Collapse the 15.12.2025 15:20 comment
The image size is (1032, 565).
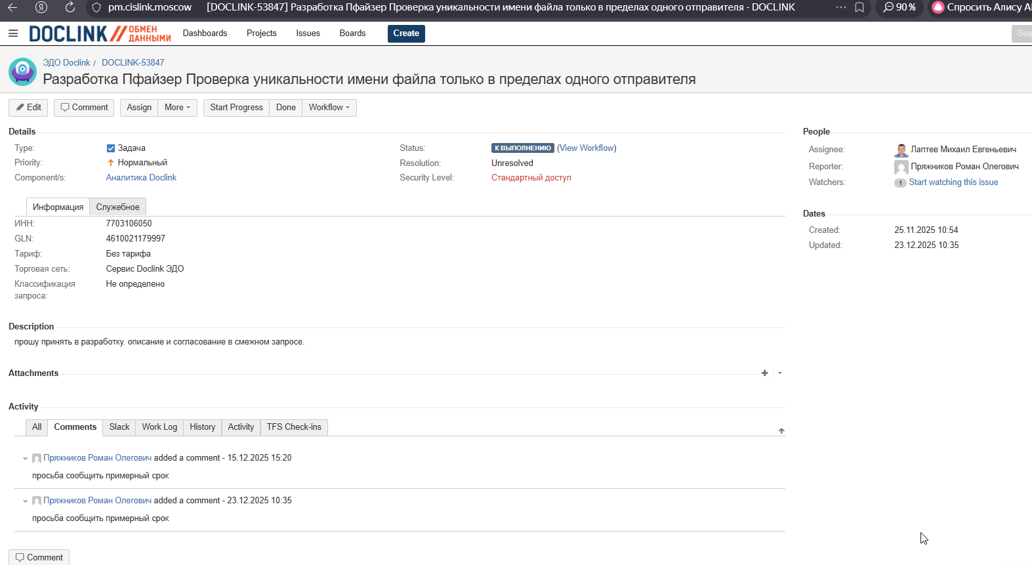(26, 459)
